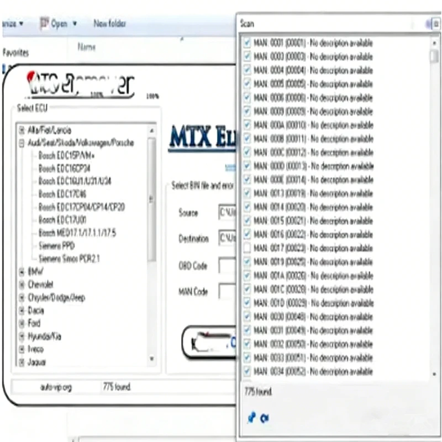Click the OBD Code input field
Image resolution: width=442 pixels, height=442 pixels.
point(227,265)
